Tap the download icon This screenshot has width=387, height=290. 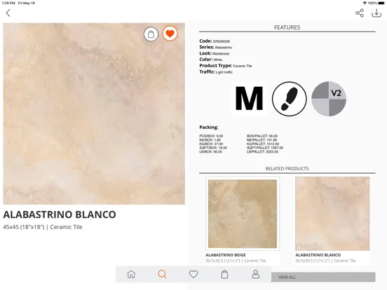376,13
